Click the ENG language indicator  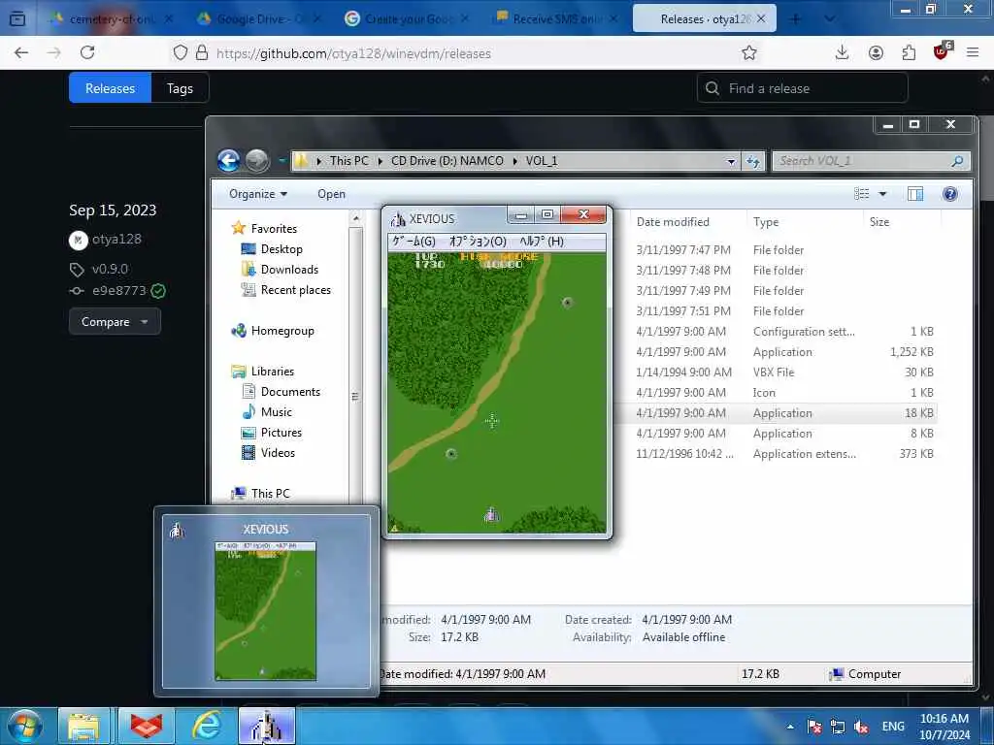(893, 727)
